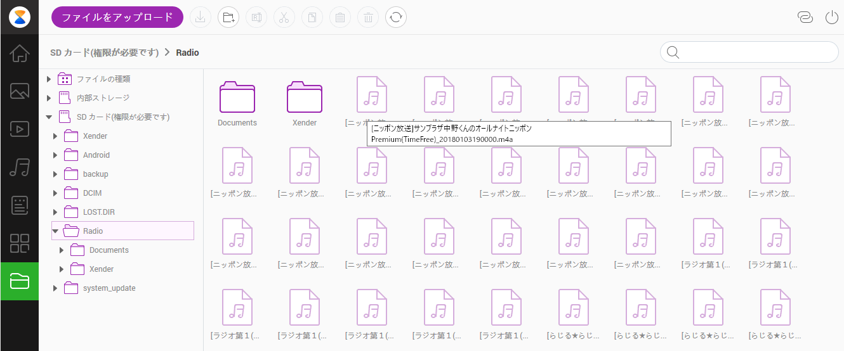Viewport: 844px width, 351px height.
Task: Select the green Files sidebar section
Action: [20, 281]
